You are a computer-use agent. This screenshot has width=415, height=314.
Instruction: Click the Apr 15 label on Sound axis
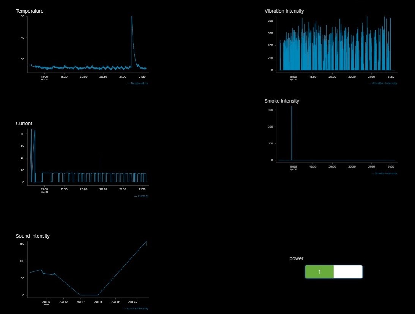[46, 301]
